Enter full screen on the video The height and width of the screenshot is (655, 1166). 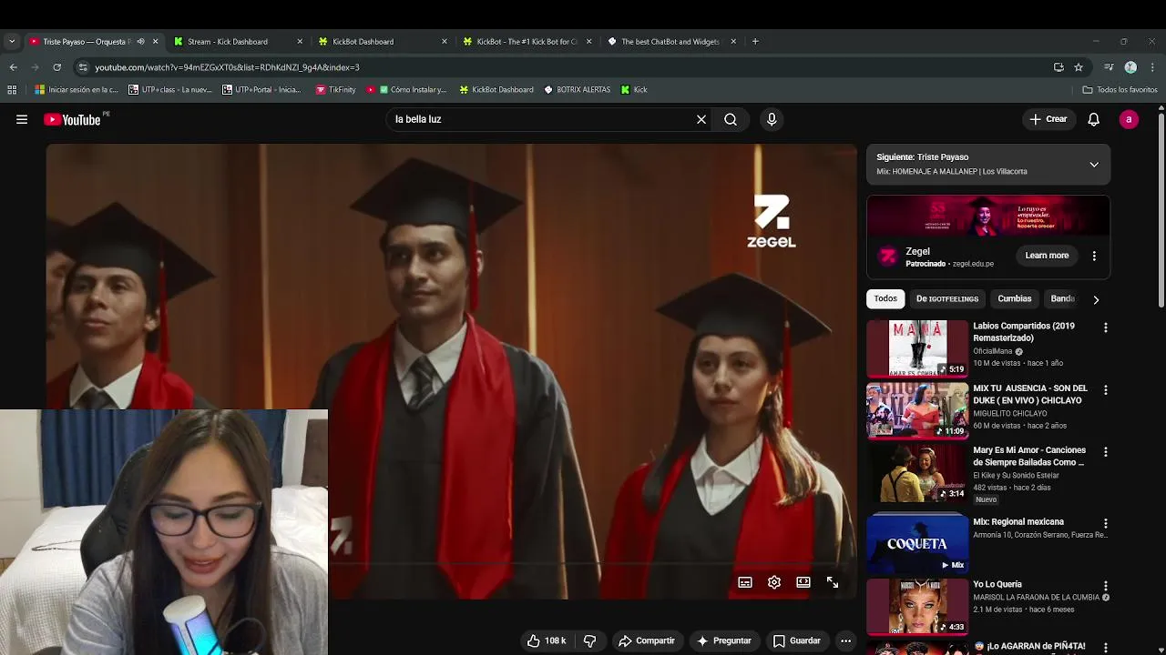(833, 582)
